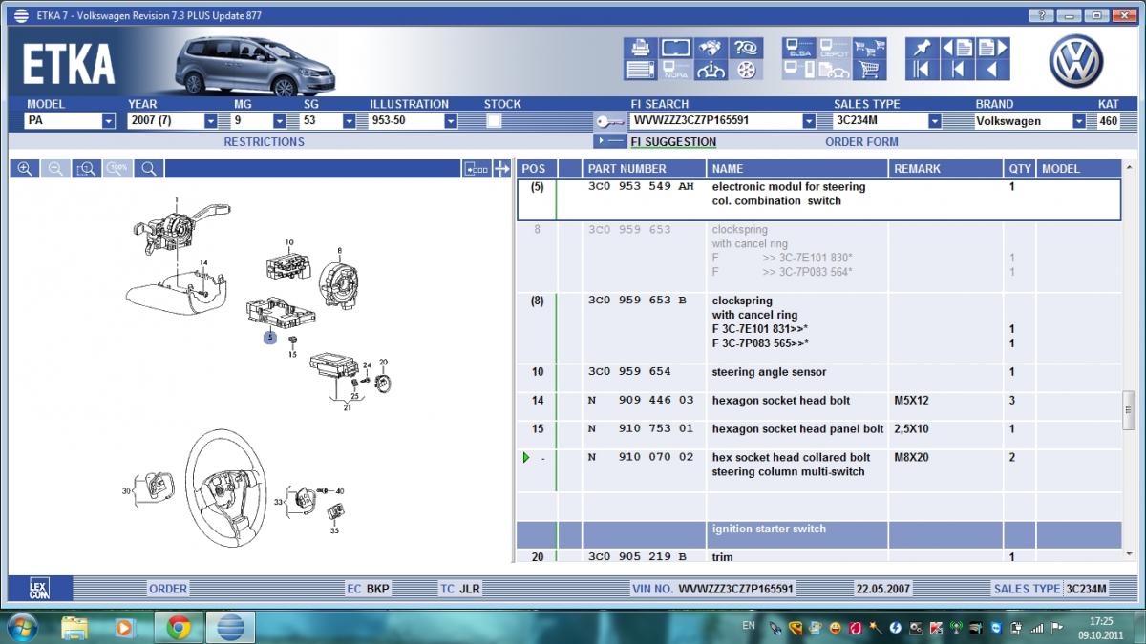Select part number N 909 446 03
The width and height of the screenshot is (1146, 644).
(641, 401)
